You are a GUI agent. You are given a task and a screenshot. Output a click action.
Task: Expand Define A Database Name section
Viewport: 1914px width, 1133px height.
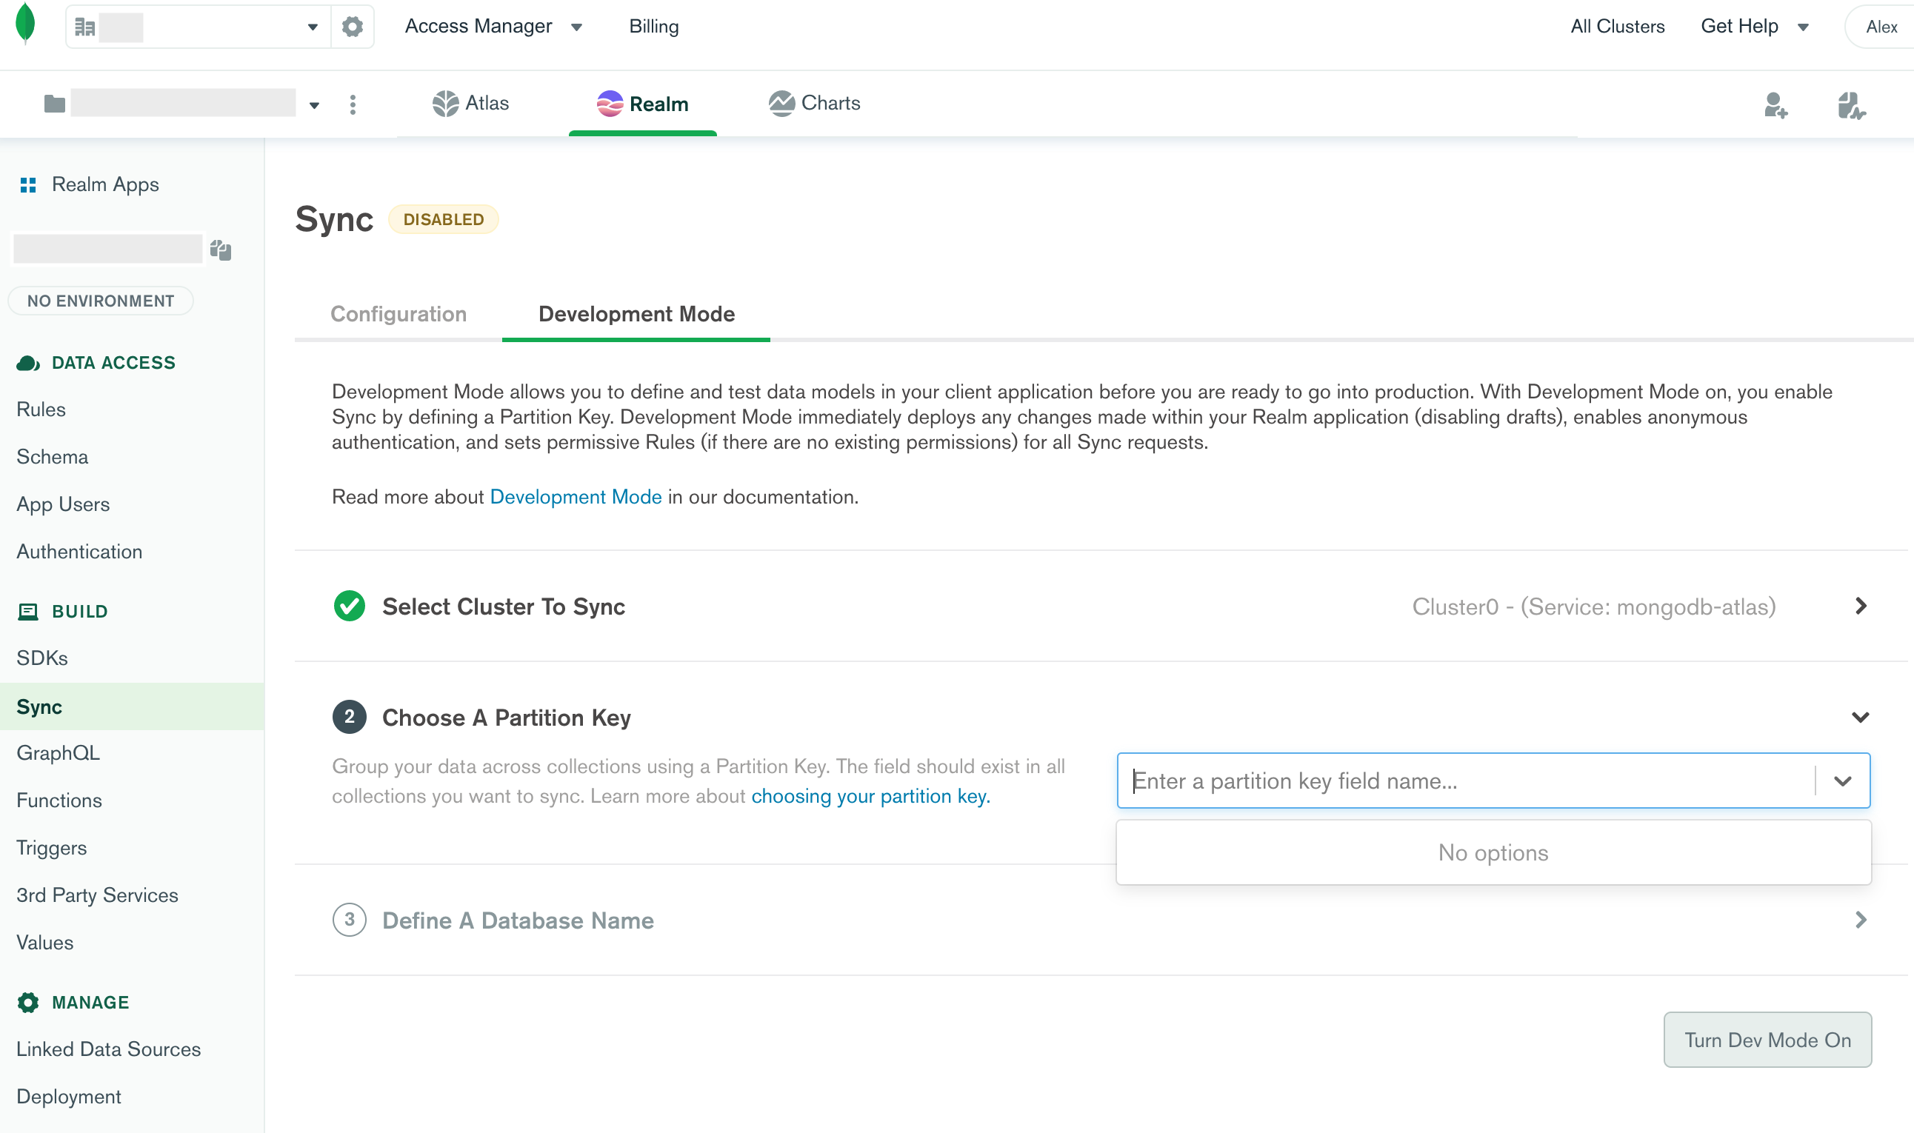point(1861,920)
